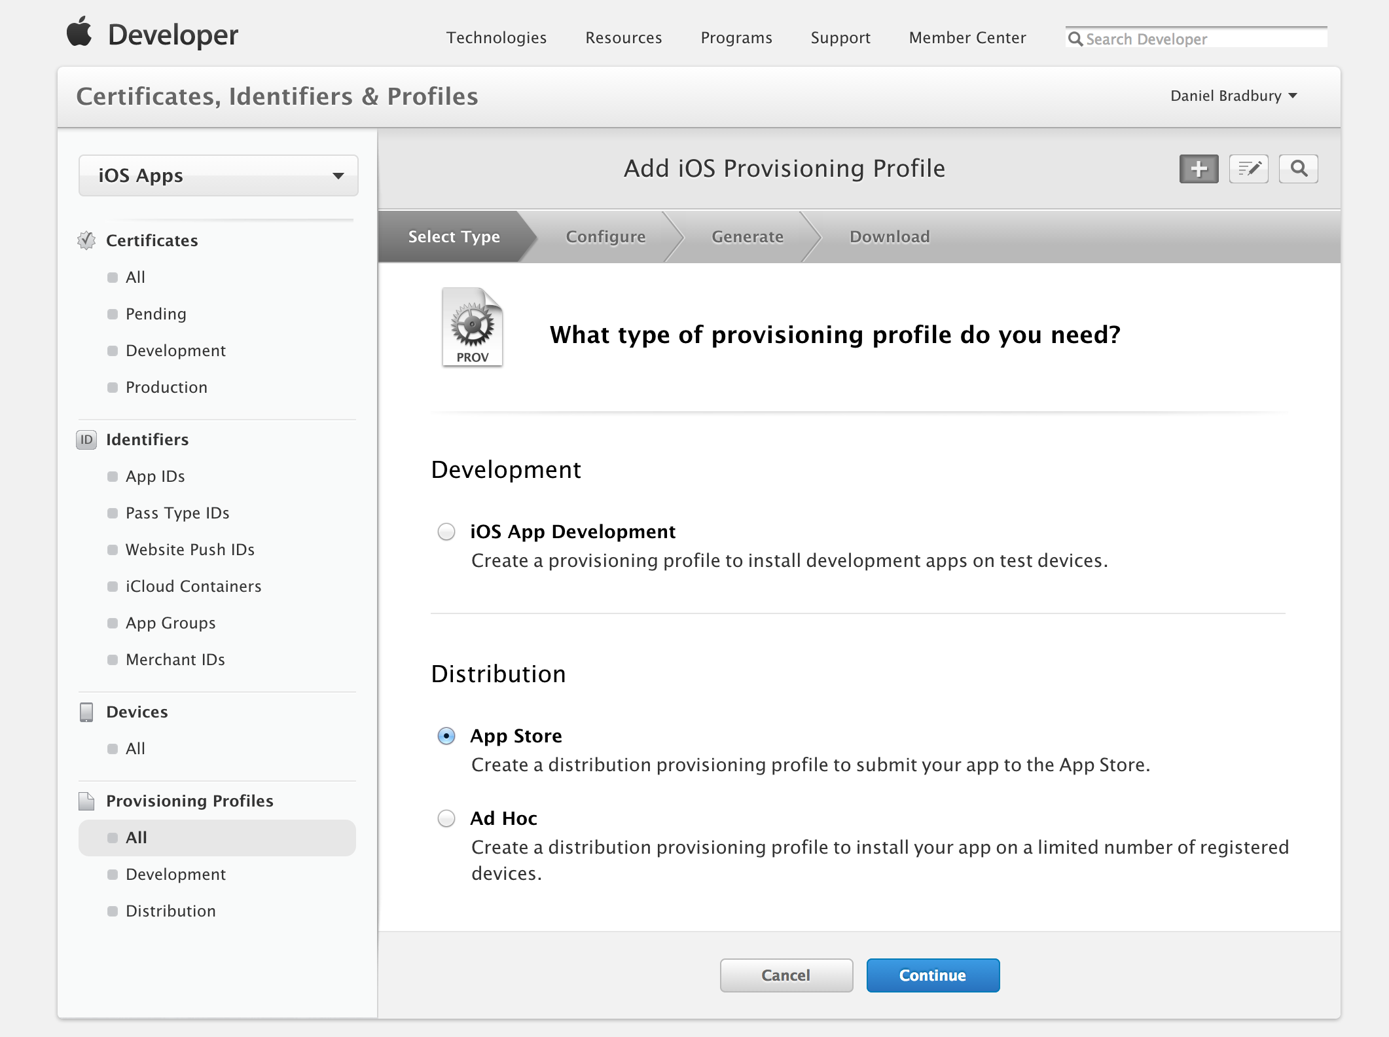Click the Cancel button

click(786, 975)
